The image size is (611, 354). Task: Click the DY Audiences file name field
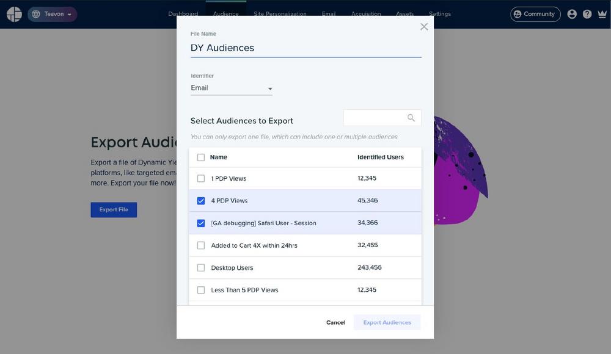click(x=305, y=48)
